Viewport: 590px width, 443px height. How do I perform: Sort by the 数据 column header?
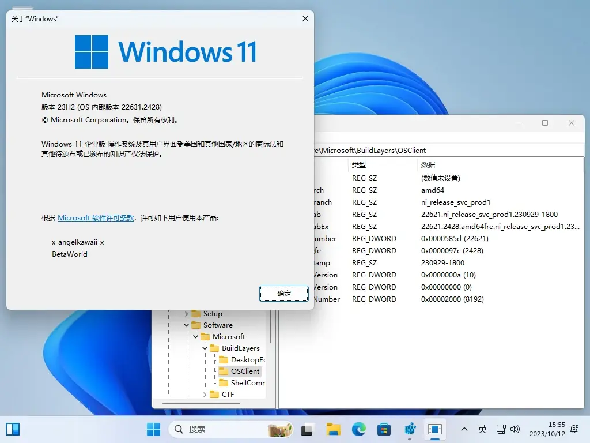pos(500,164)
